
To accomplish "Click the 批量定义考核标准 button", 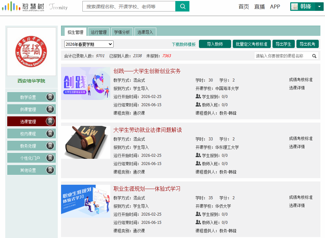I will coord(251,44).
